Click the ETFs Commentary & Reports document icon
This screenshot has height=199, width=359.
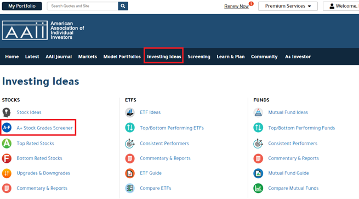pyautogui.click(x=130, y=158)
